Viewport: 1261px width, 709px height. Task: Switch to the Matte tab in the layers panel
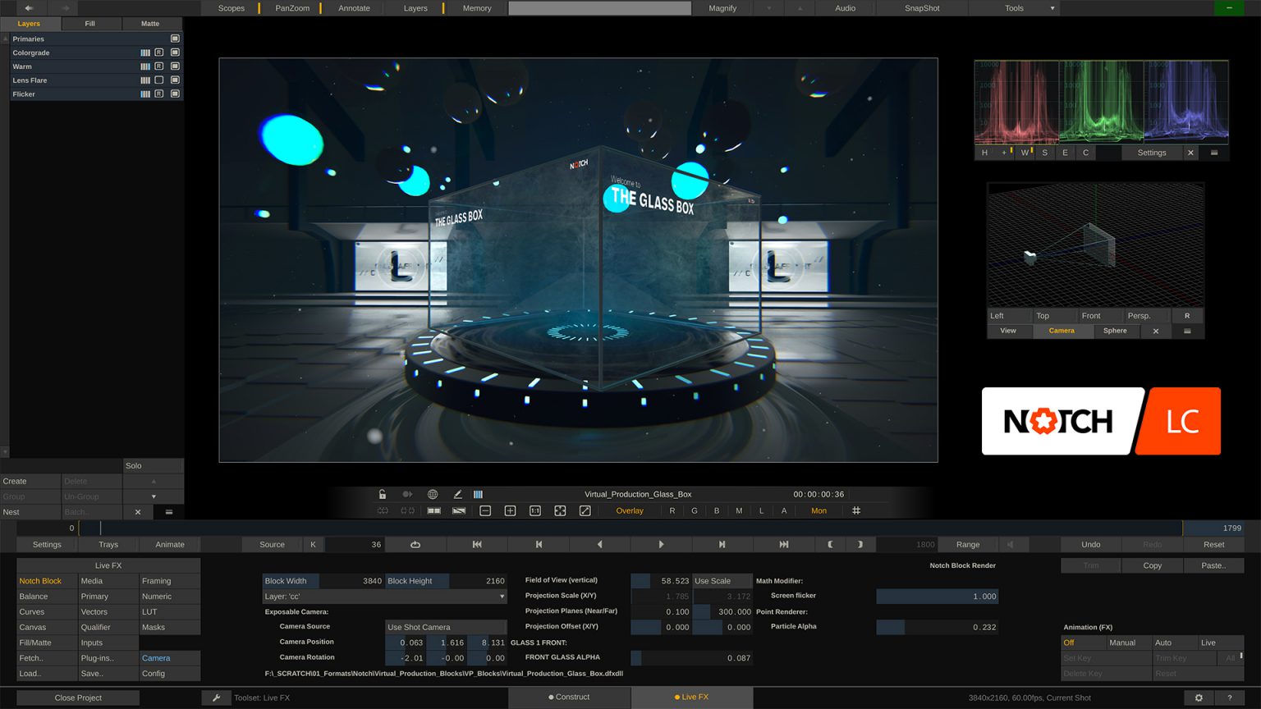point(151,23)
